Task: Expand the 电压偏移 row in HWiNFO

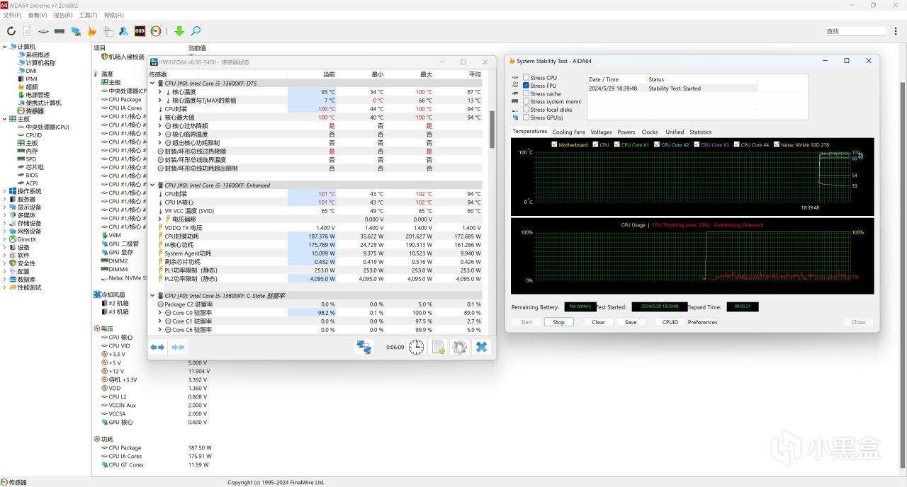Action: pos(160,219)
